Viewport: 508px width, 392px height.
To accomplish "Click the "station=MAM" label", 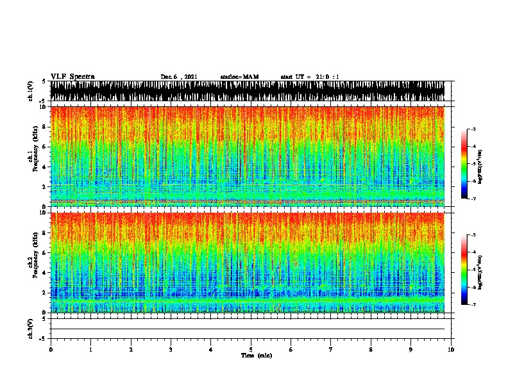I will tap(239, 77).
